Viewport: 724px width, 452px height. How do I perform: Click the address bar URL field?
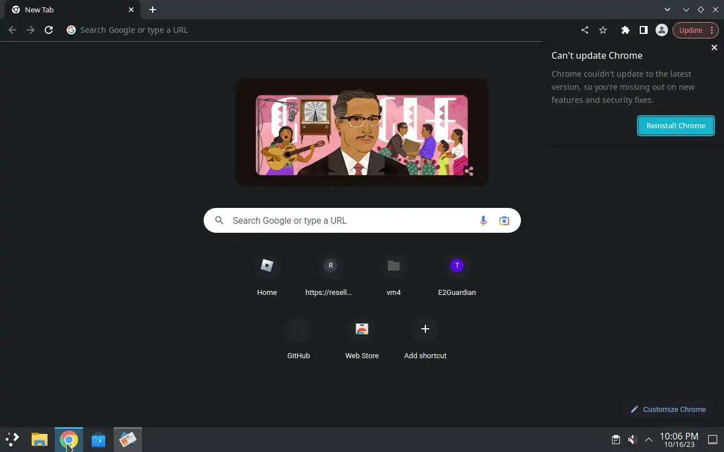click(x=320, y=30)
